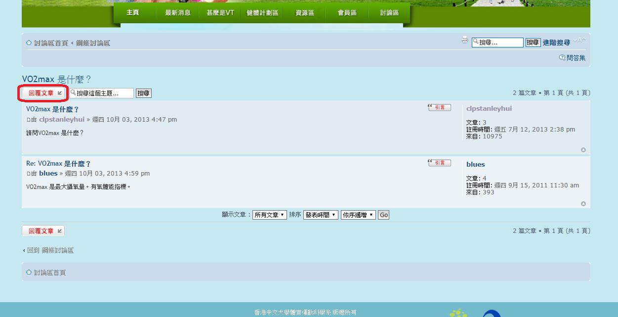Click the small post icon before clpstanleyhui
The height and width of the screenshot is (317, 618).
[28, 120]
